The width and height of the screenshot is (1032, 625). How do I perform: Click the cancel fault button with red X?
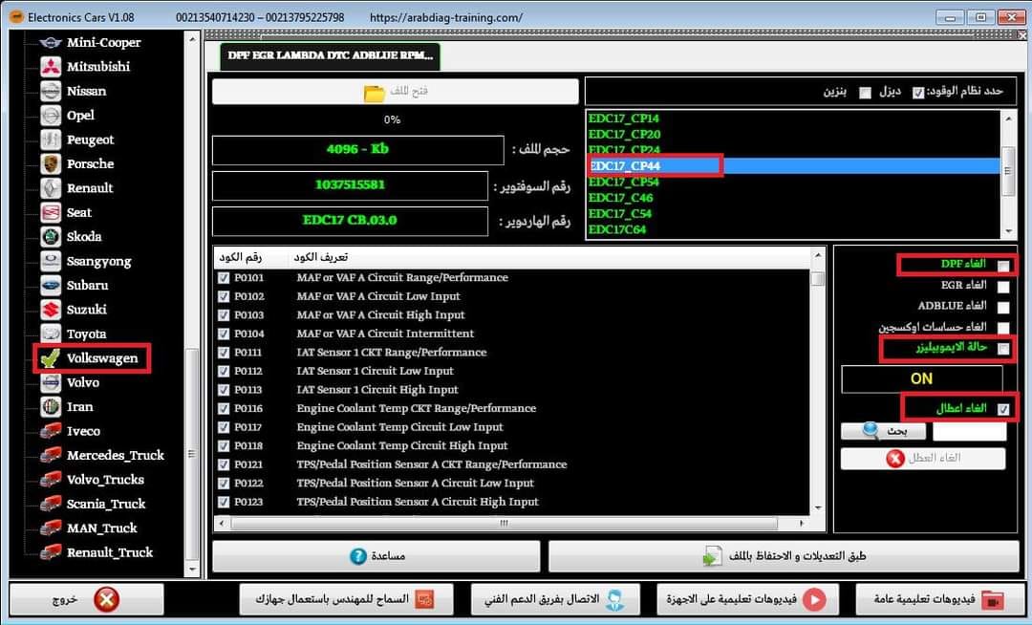click(x=923, y=459)
